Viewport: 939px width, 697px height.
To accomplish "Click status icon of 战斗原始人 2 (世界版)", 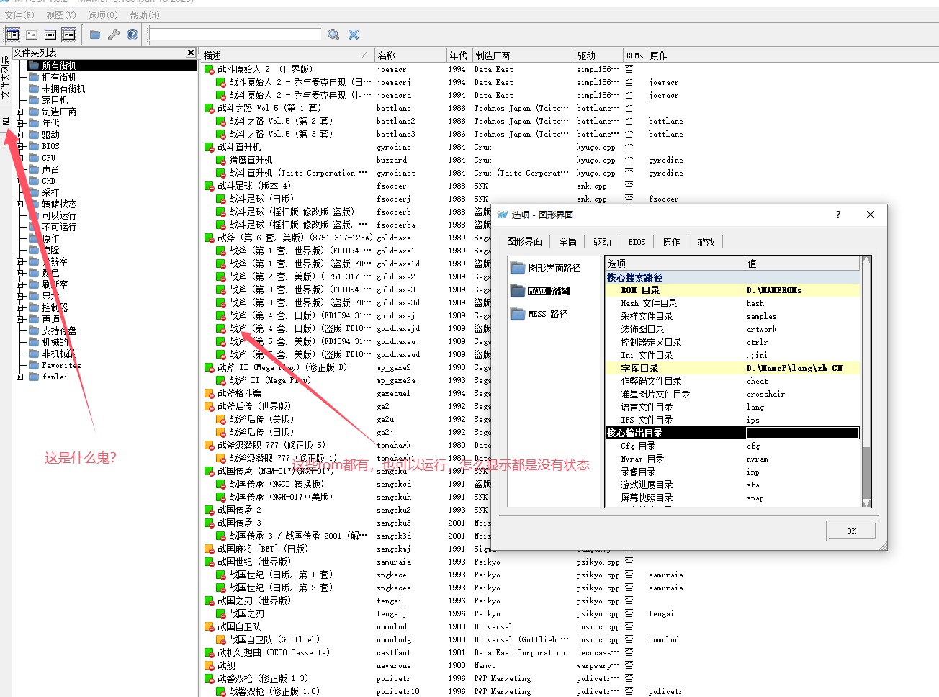I will tap(210, 70).
